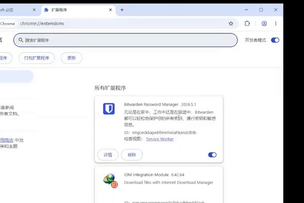This screenshot has width=304, height=203.
Task: Close the Microsoft 必应 tab
Action: click(x=34, y=10)
